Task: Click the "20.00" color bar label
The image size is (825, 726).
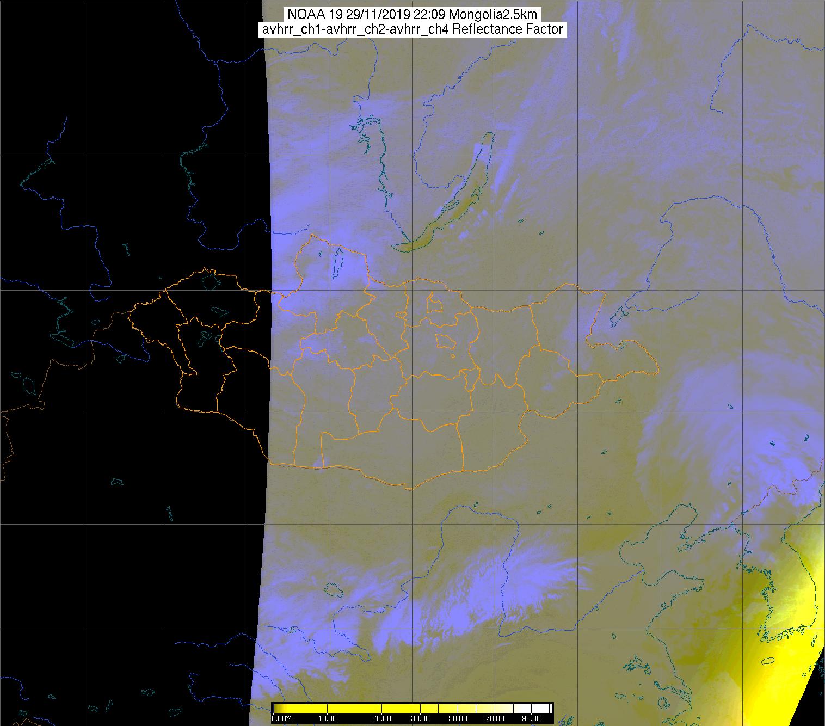Action: coord(381,718)
